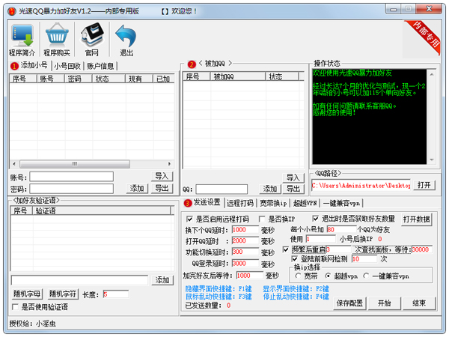Click the 账号 input field
This screenshot has width=449, height=337.
click(81, 177)
